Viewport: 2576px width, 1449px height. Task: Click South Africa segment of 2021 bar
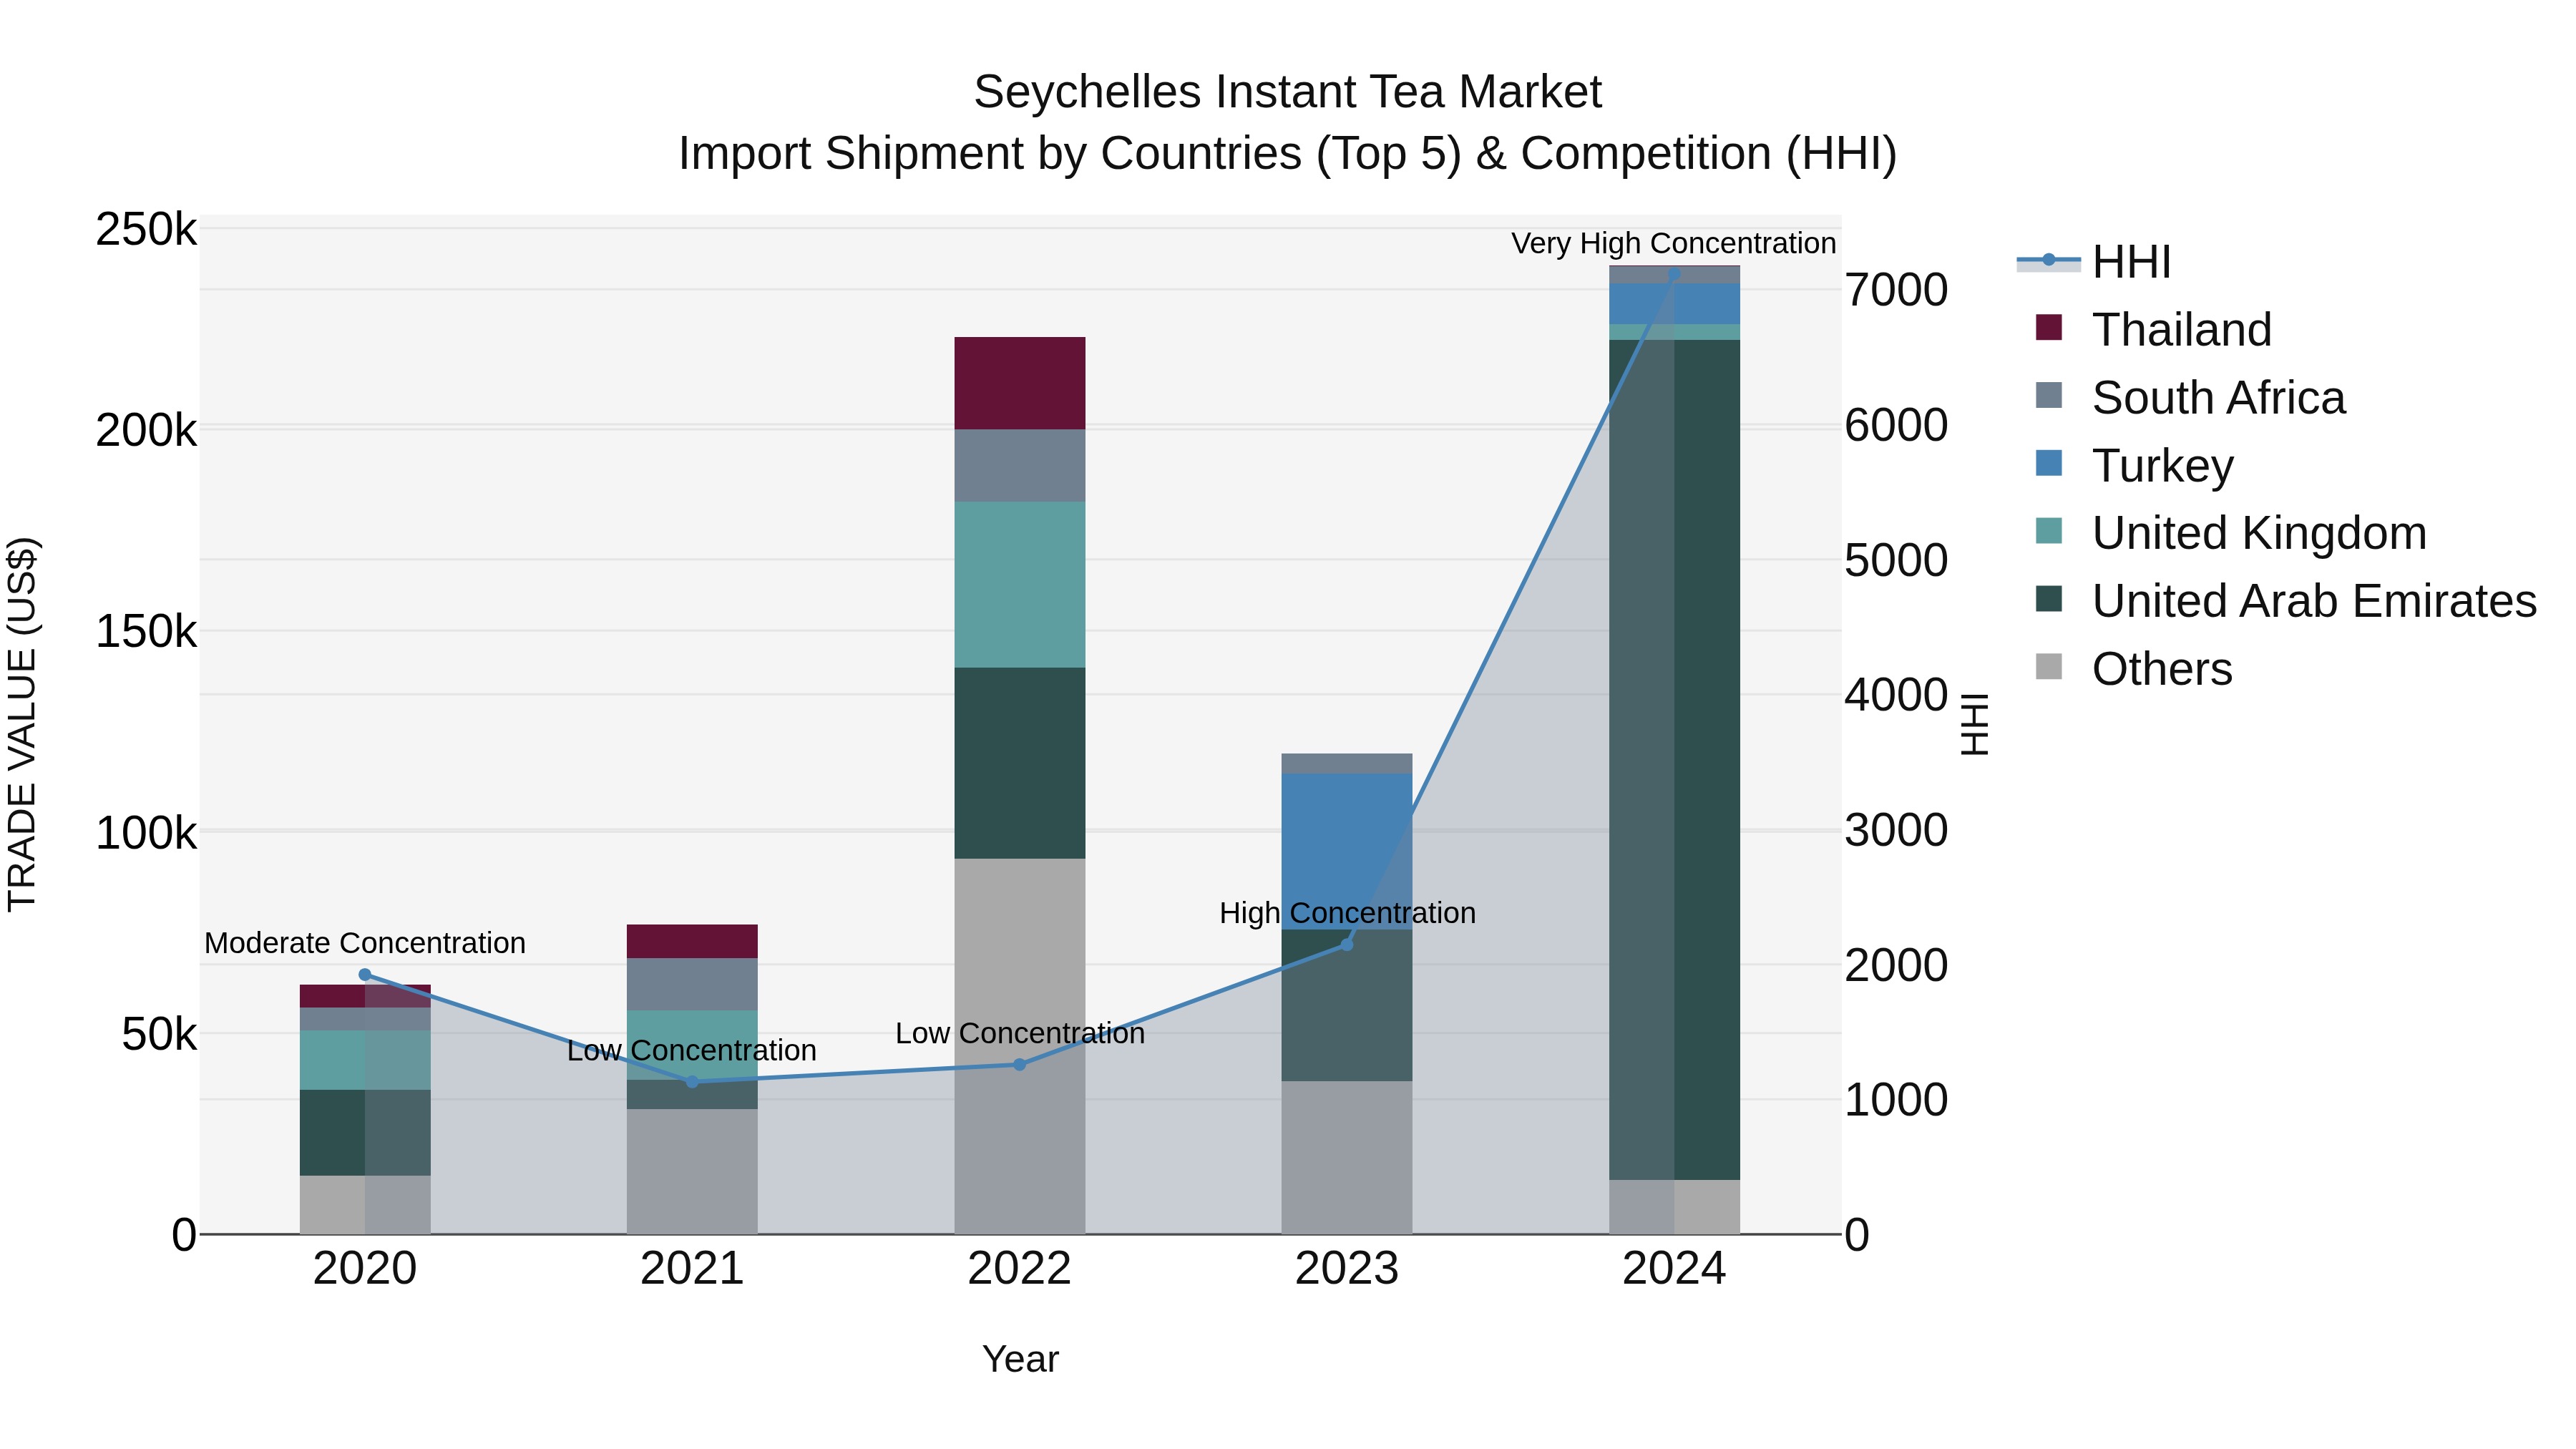point(692,985)
